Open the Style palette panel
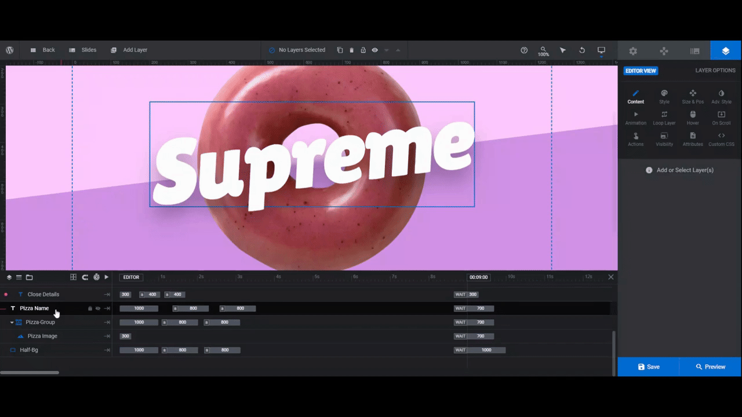Image resolution: width=742 pixels, height=417 pixels. [664, 97]
